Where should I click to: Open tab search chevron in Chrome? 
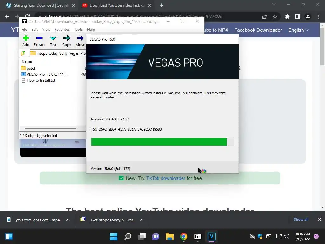[274, 4]
